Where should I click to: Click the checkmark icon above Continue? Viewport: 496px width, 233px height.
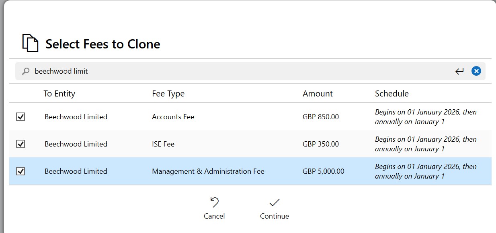[274, 203]
